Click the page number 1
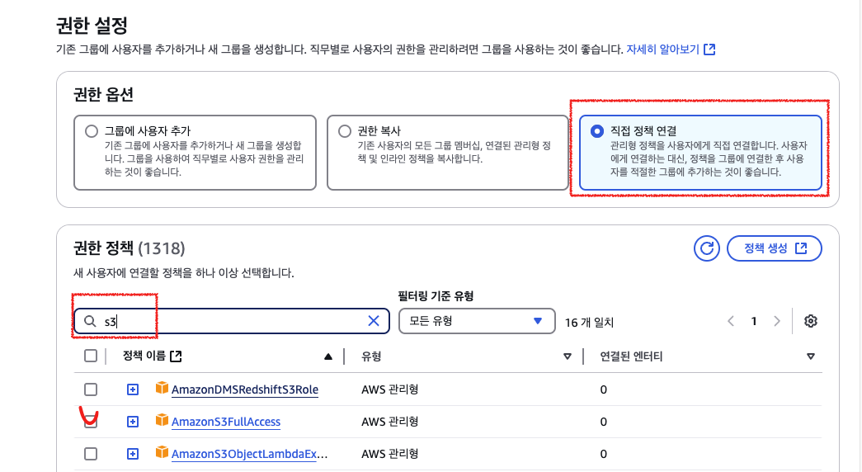 (x=754, y=321)
